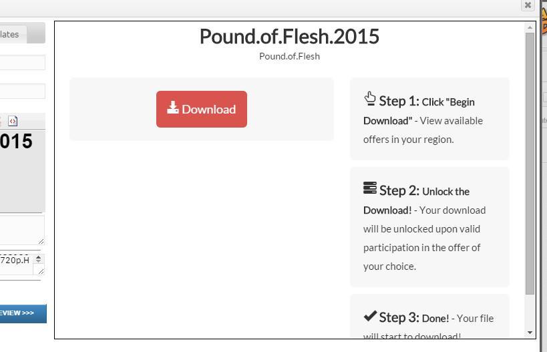This screenshot has height=352, width=547.
Task: Click the download arrow icon inside the button
Action: (173, 108)
